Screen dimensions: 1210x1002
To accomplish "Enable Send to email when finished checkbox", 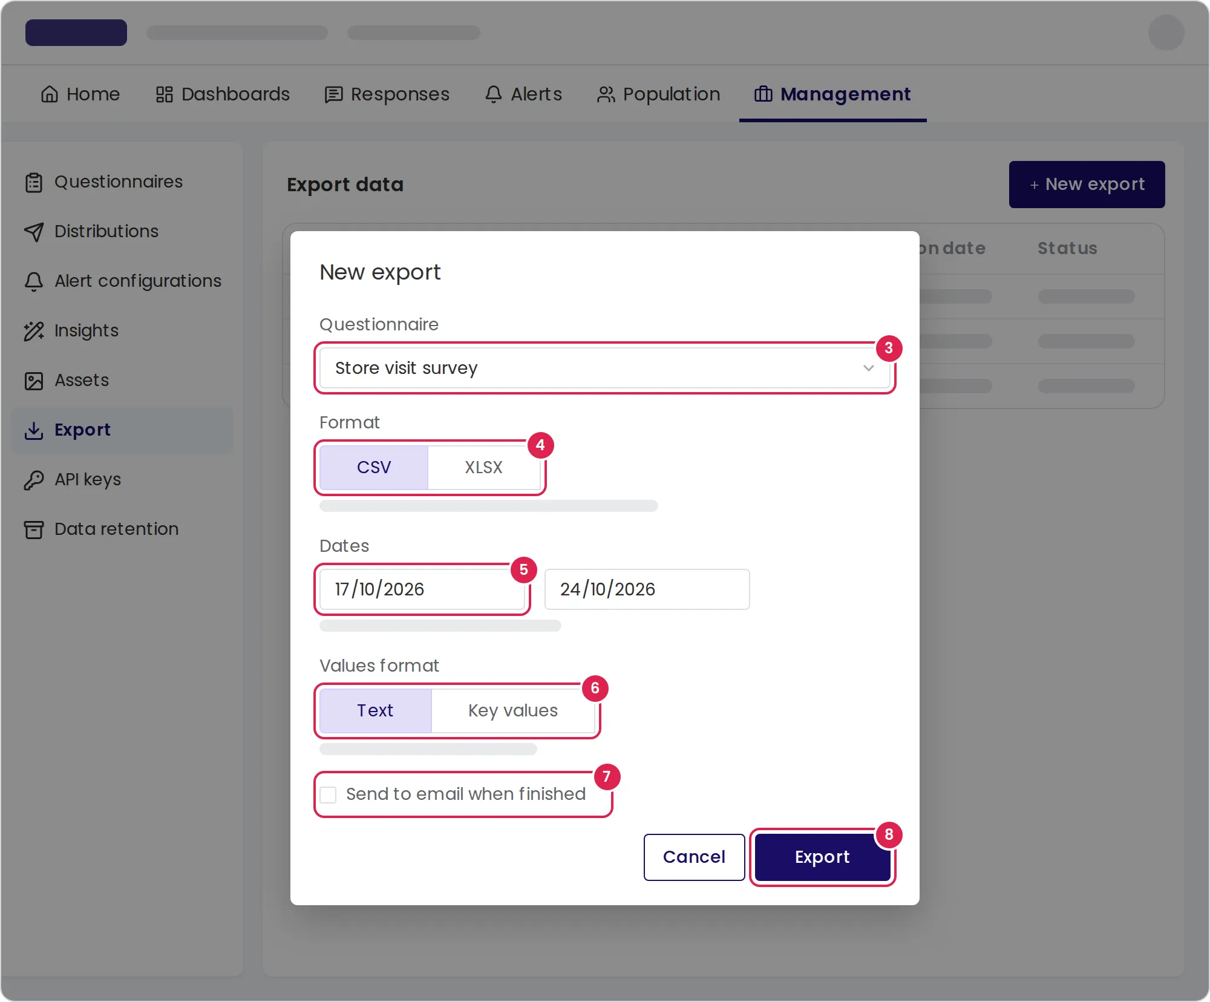I will [x=329, y=794].
